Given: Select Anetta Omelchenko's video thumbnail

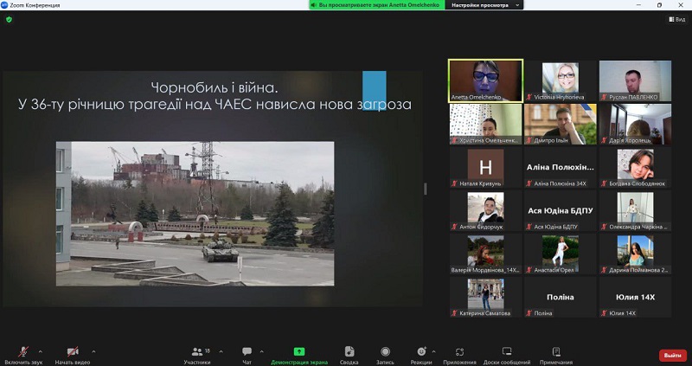Looking at the screenshot, I should (x=485, y=80).
